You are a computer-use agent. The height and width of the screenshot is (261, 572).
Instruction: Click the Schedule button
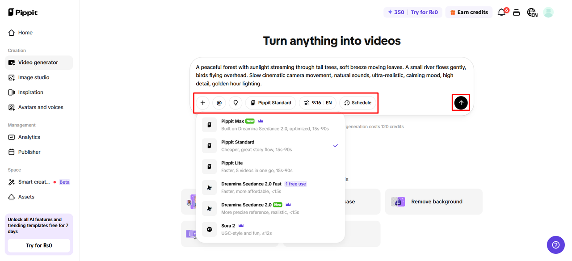click(x=357, y=103)
